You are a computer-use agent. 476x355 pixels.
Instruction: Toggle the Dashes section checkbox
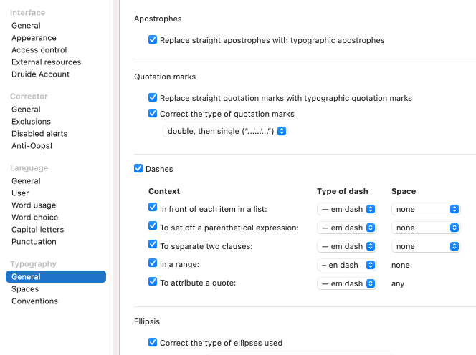pyautogui.click(x=138, y=169)
